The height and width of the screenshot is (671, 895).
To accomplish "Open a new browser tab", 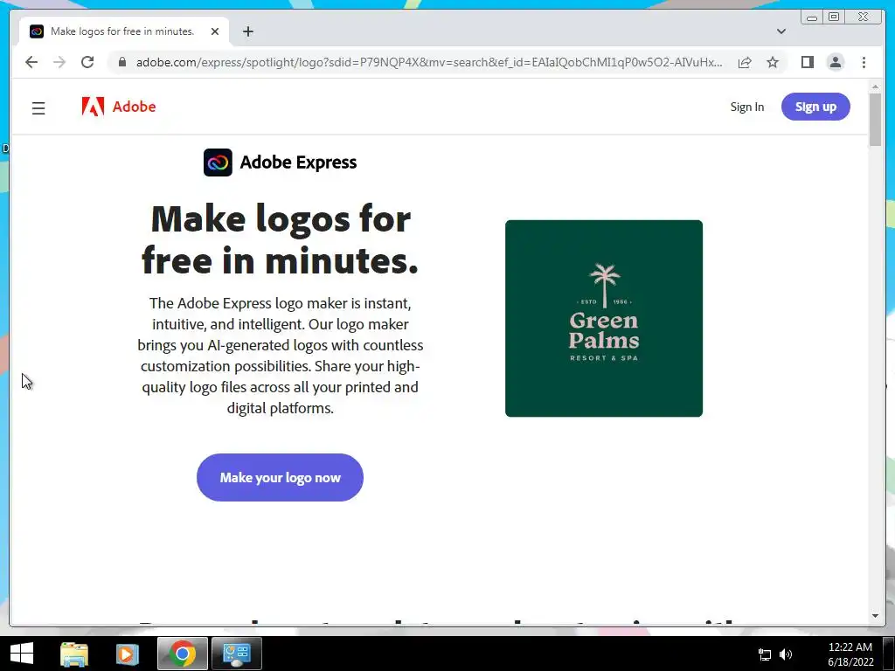I will (x=247, y=31).
